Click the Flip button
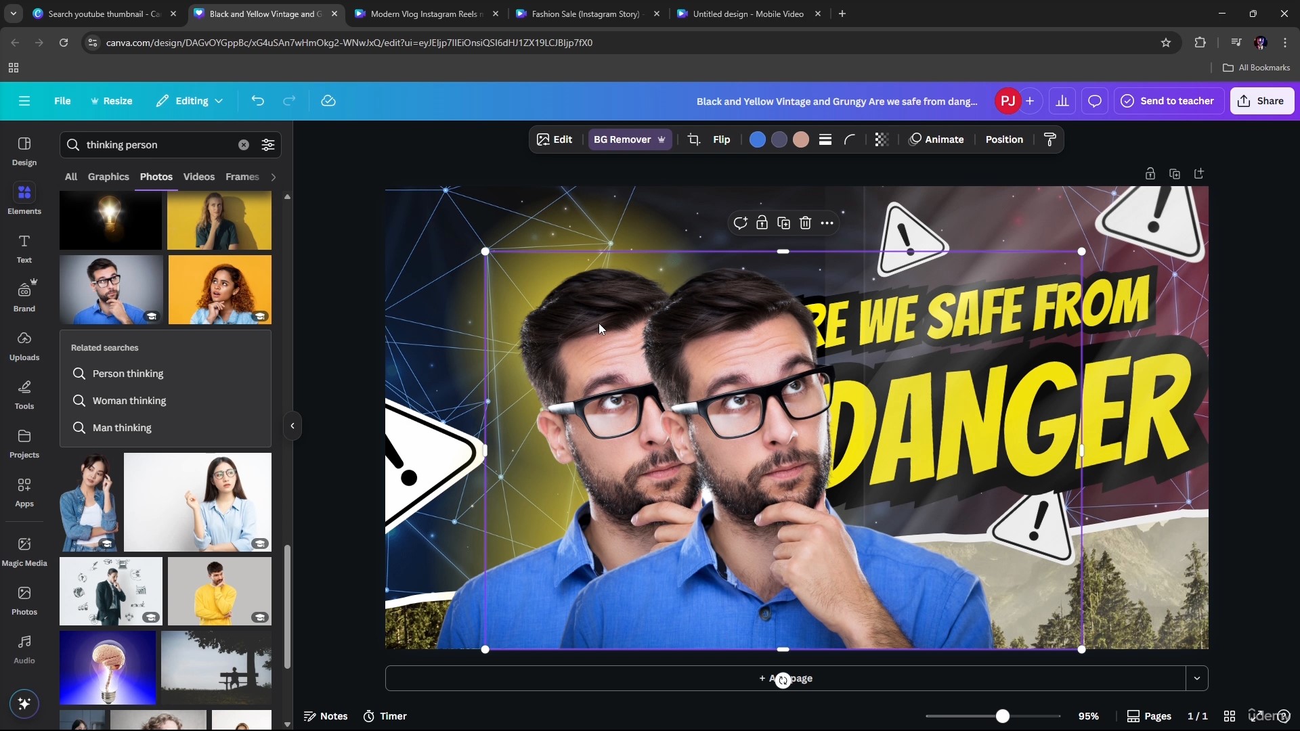The width and height of the screenshot is (1300, 731). [x=722, y=139]
